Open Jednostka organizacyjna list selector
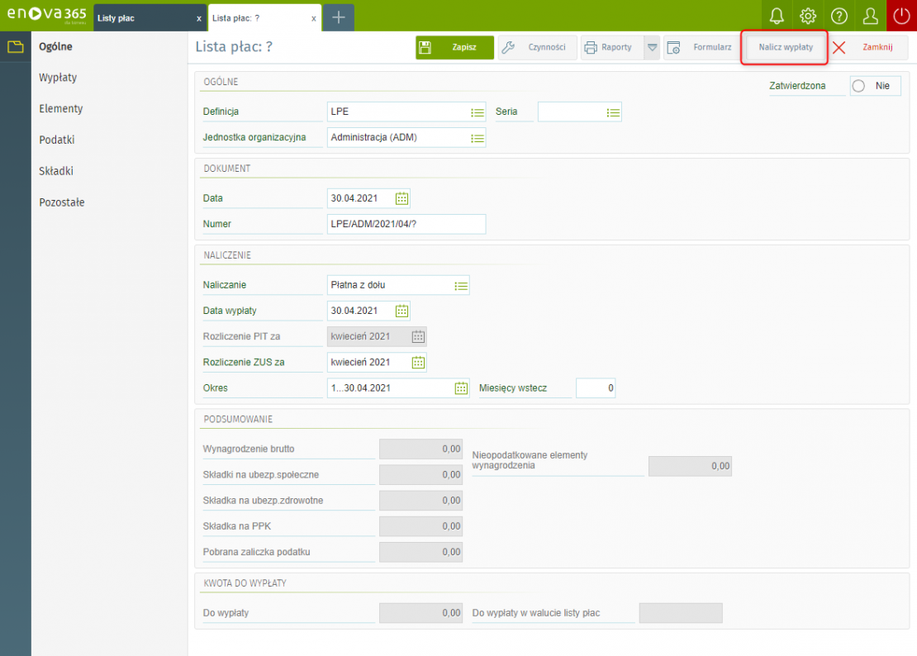The width and height of the screenshot is (917, 656). point(478,138)
